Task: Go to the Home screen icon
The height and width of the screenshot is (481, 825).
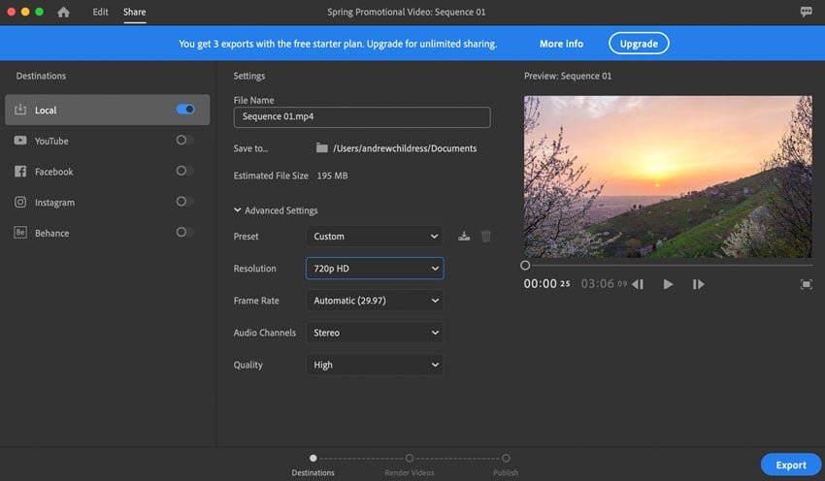Action: (x=63, y=12)
